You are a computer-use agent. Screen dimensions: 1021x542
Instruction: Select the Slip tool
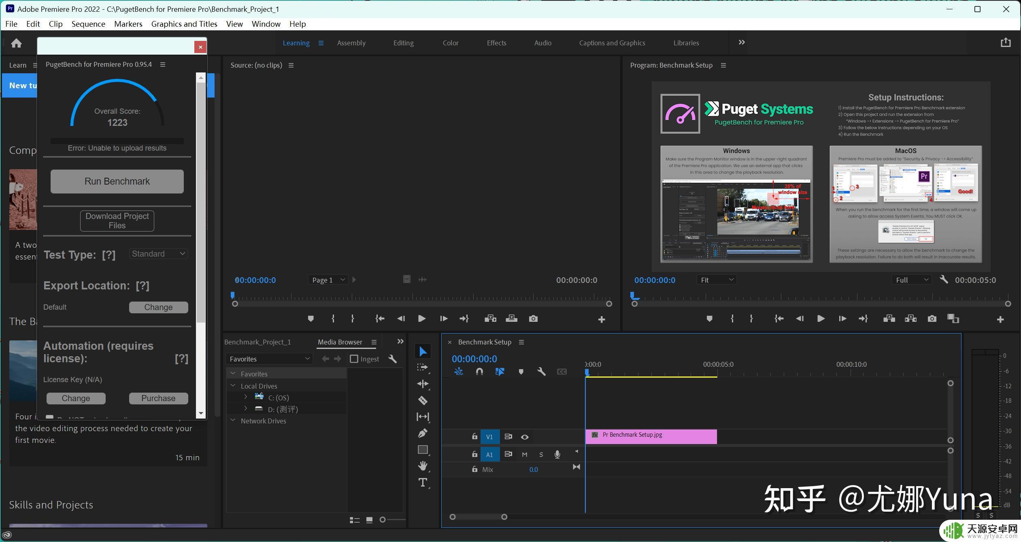pos(423,417)
